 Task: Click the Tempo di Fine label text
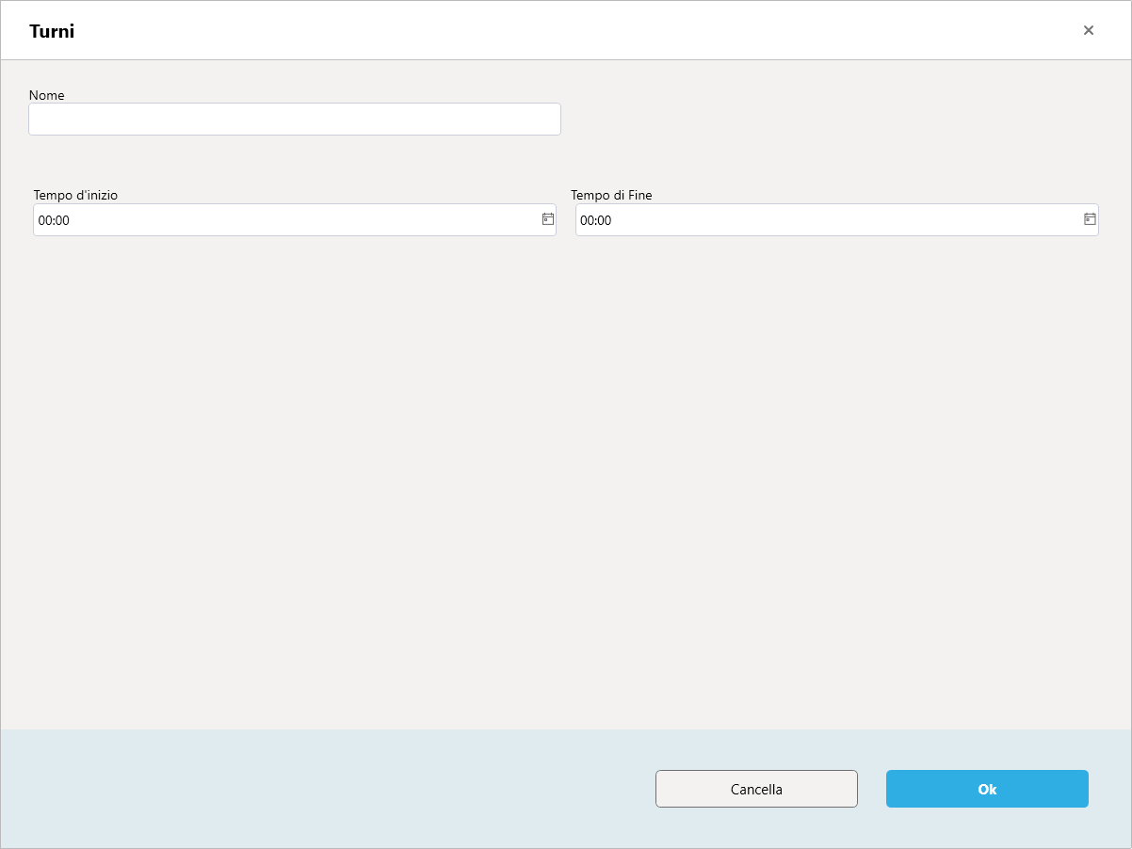click(x=611, y=195)
